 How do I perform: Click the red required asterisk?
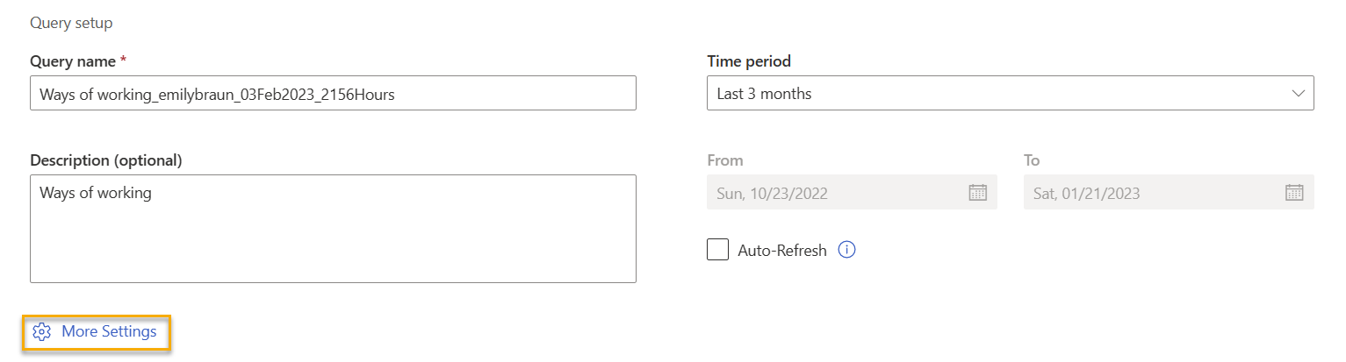click(x=123, y=60)
